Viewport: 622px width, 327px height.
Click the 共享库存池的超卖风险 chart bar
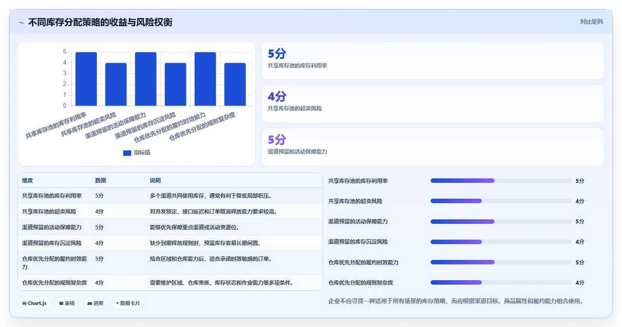116,84
